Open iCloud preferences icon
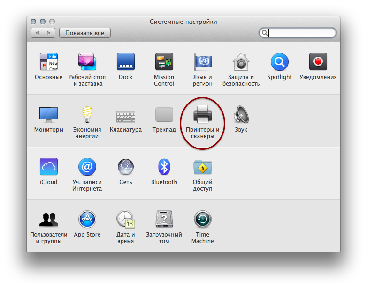Viewport: 367px width, 289px height. pyautogui.click(x=49, y=167)
